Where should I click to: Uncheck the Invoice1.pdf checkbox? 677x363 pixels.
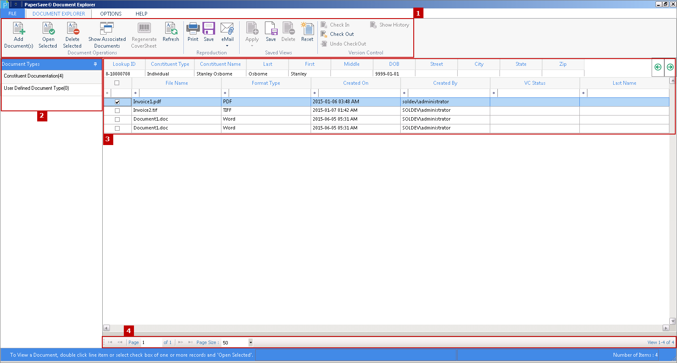coord(117,102)
